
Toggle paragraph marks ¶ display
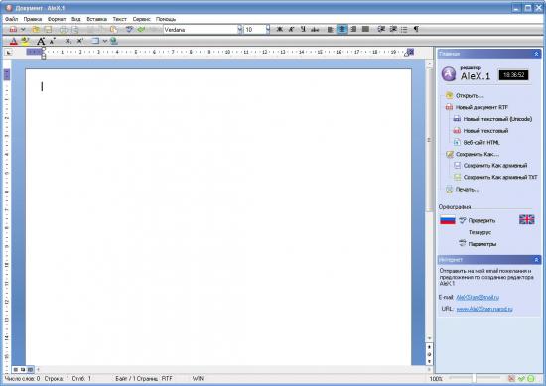click(x=416, y=29)
